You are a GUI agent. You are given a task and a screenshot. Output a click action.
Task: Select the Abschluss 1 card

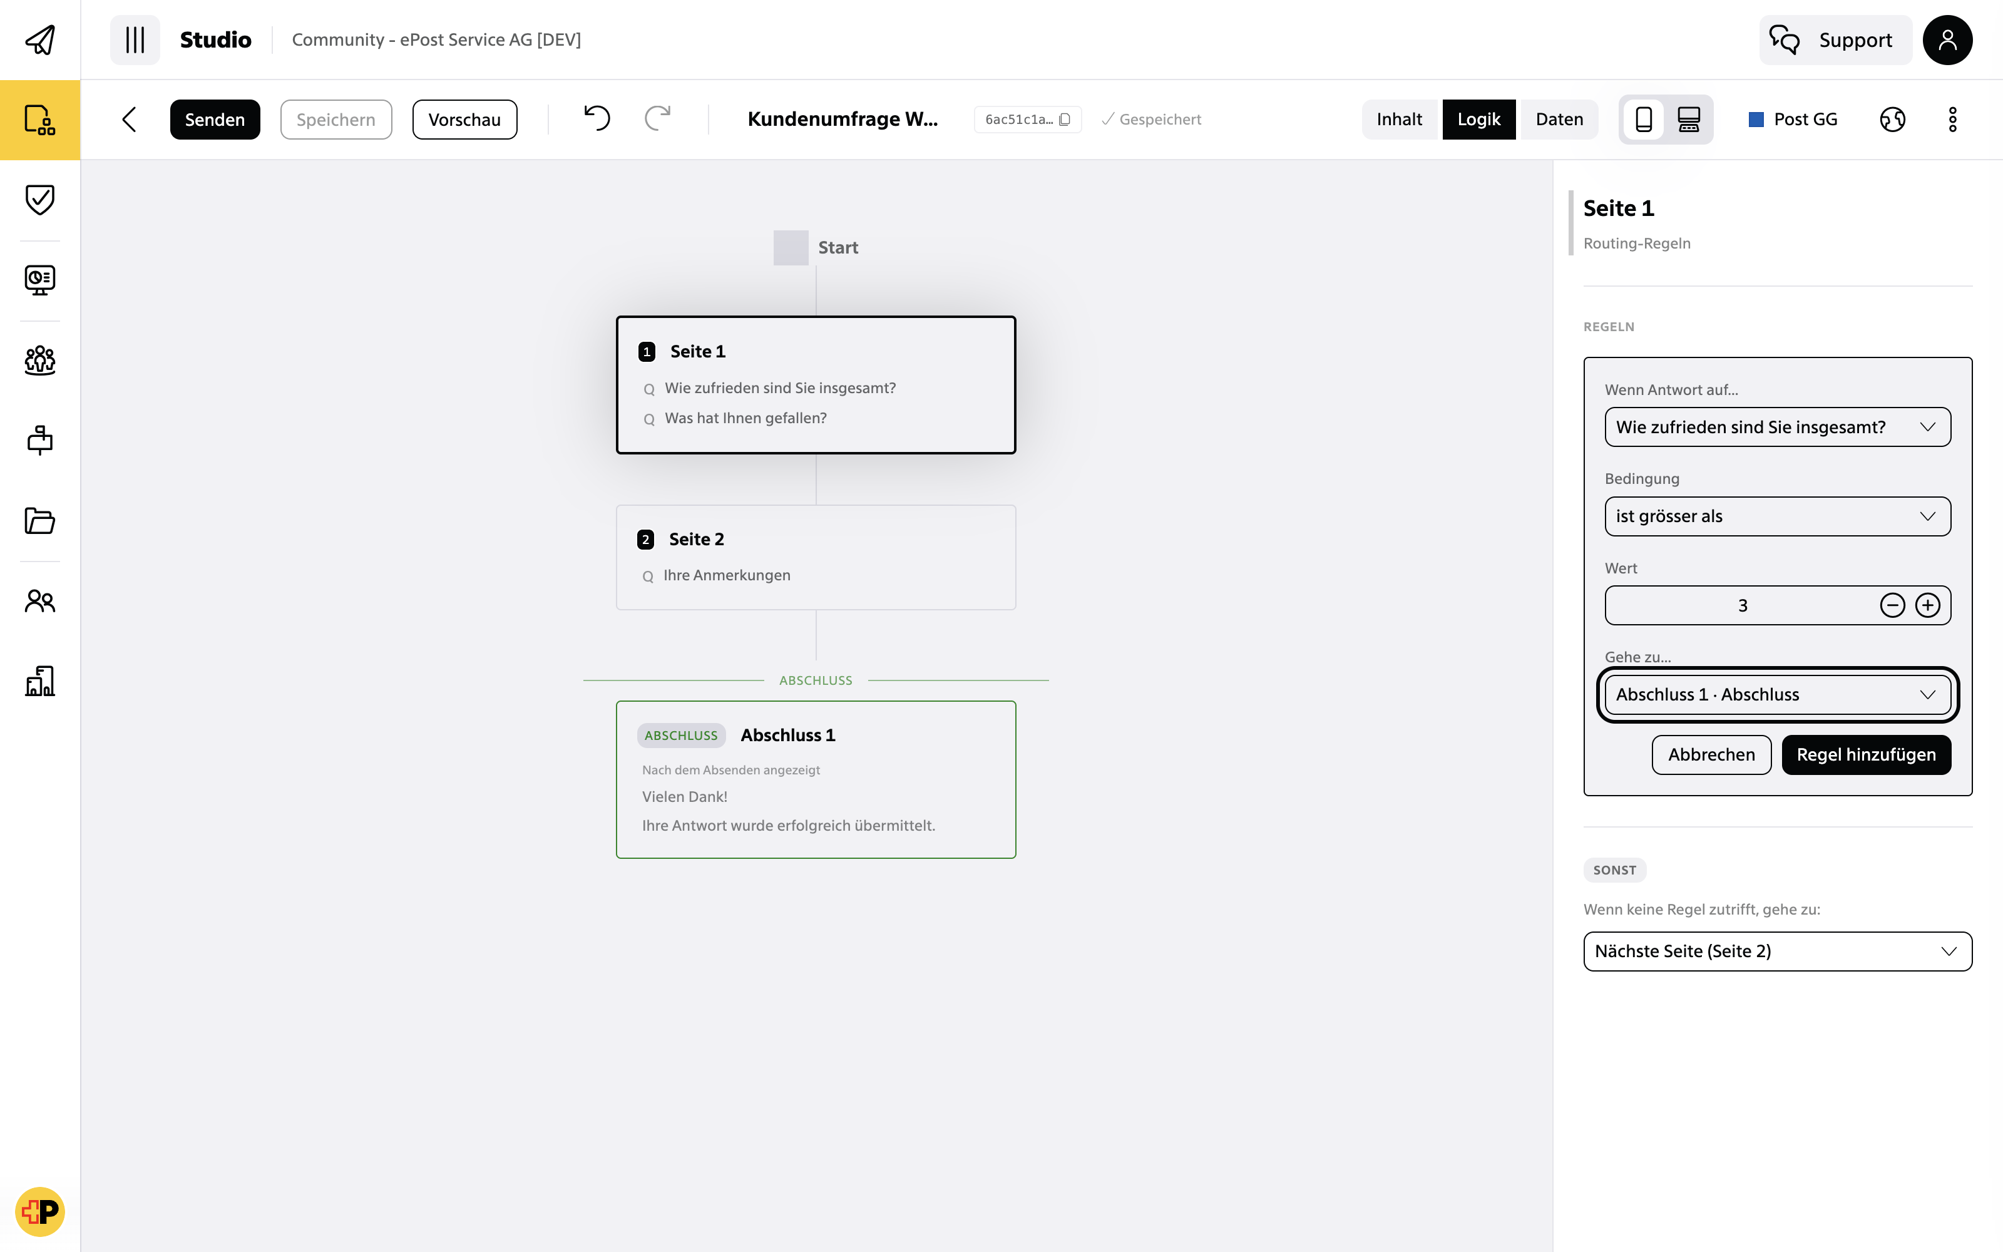pos(815,779)
